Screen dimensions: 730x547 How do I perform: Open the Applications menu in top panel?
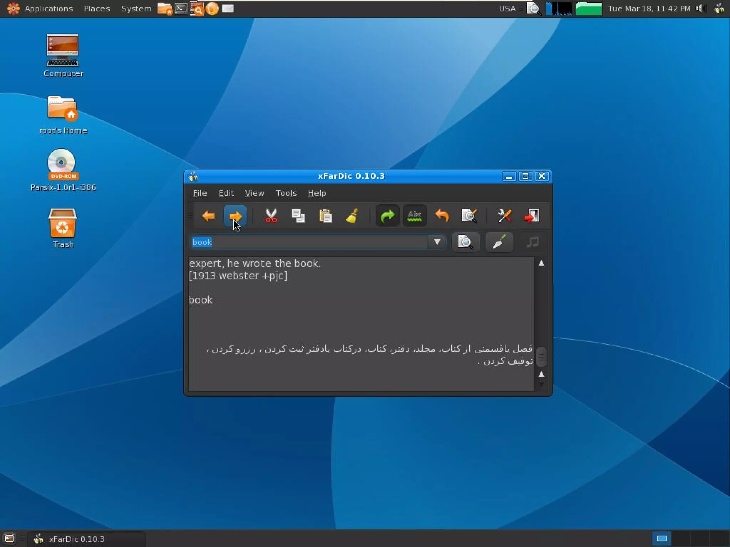48,9
